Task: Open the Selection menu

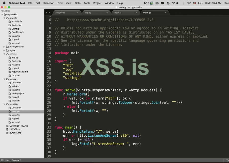Action: 49,3
